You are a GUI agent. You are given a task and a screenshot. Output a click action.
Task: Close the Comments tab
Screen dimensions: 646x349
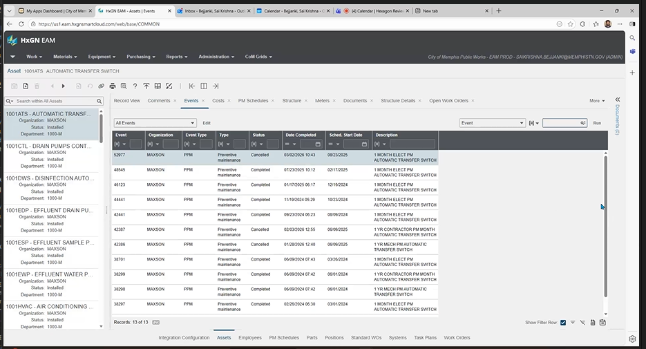coord(175,101)
